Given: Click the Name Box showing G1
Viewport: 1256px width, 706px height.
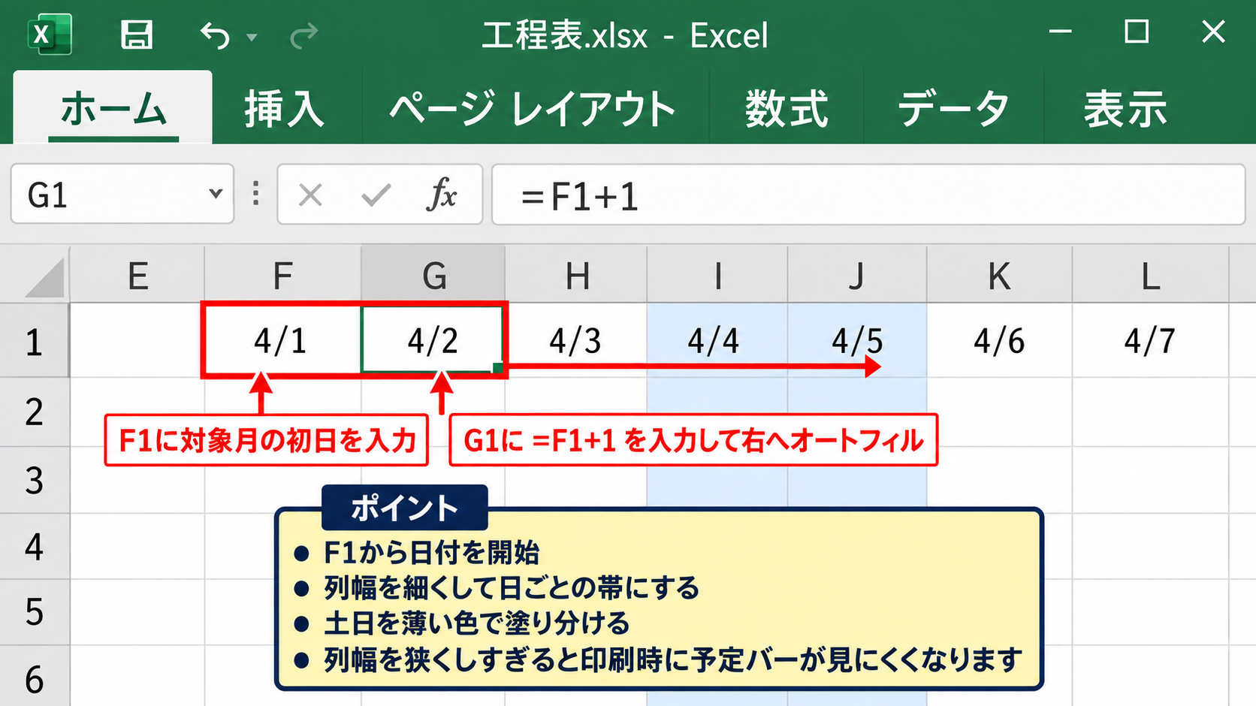Looking at the screenshot, I should [122, 195].
